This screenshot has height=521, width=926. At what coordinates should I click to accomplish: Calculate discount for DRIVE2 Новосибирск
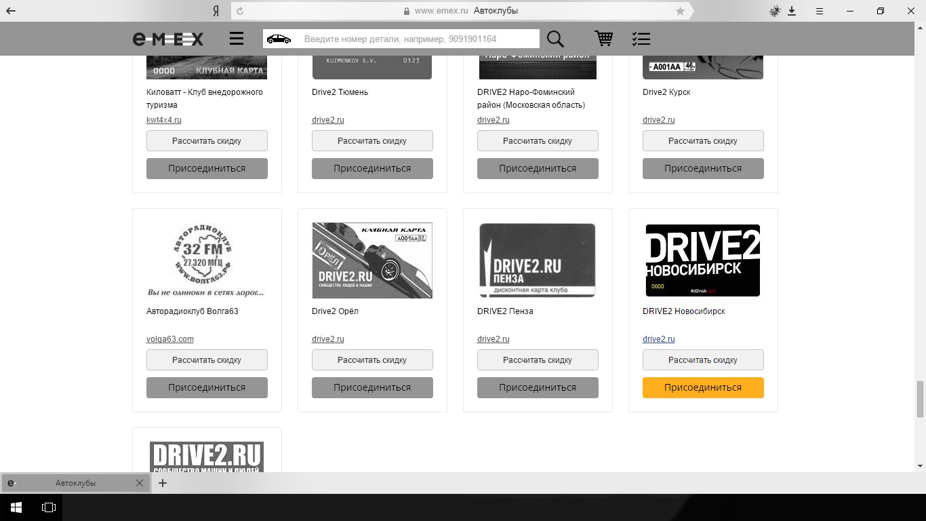tap(703, 360)
